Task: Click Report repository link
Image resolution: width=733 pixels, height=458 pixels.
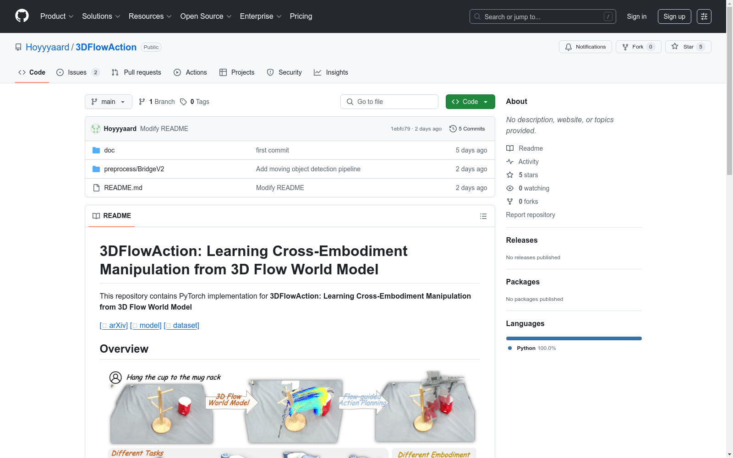Action: [x=531, y=215]
